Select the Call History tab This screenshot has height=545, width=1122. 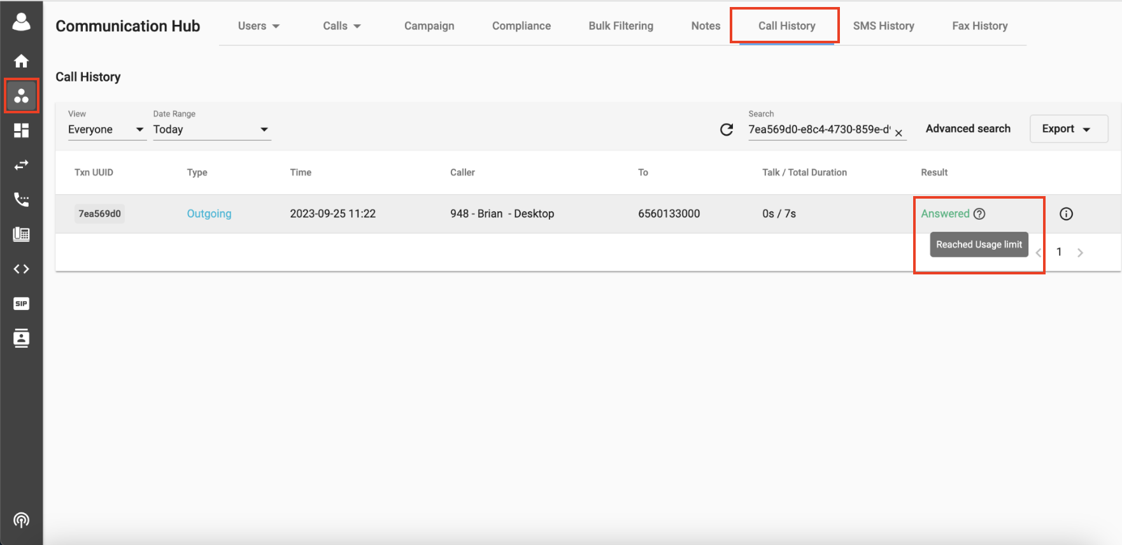786,26
